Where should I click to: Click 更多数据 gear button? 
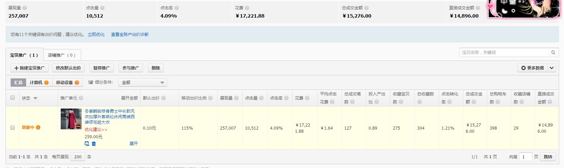[x=532, y=68]
